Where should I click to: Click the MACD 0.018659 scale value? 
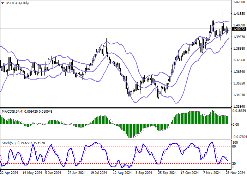point(239,111)
